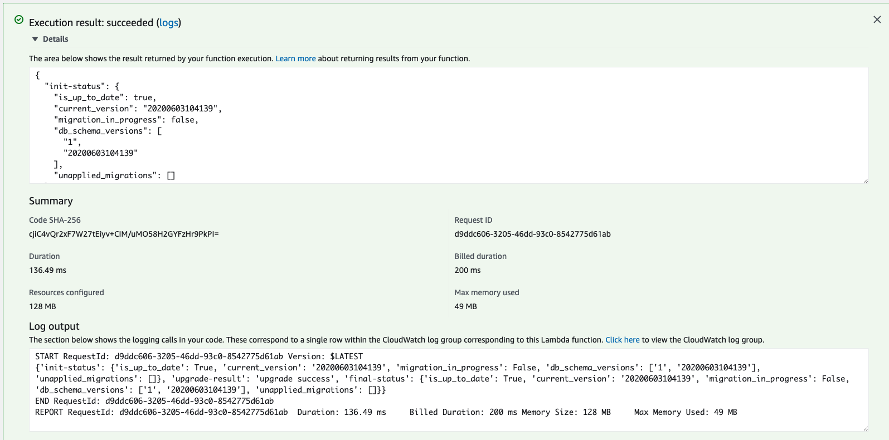889x440 pixels.
Task: Click the "unapplied_migrations" line in result
Action: pos(114,175)
